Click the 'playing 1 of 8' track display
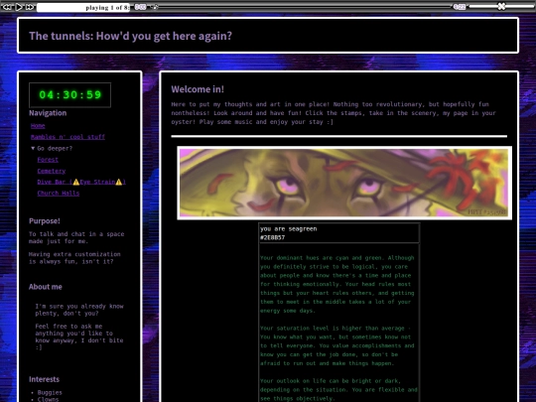 click(x=83, y=8)
